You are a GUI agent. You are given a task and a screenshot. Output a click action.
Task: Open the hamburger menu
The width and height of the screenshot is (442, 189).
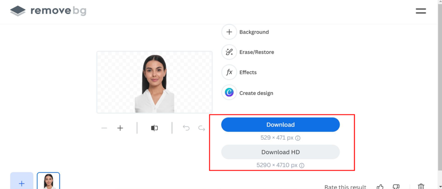421,11
